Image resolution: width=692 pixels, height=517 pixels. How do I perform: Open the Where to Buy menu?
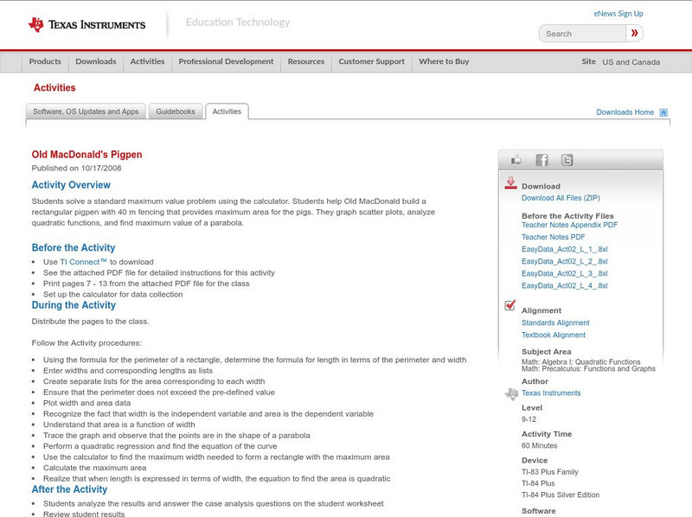[x=444, y=61]
